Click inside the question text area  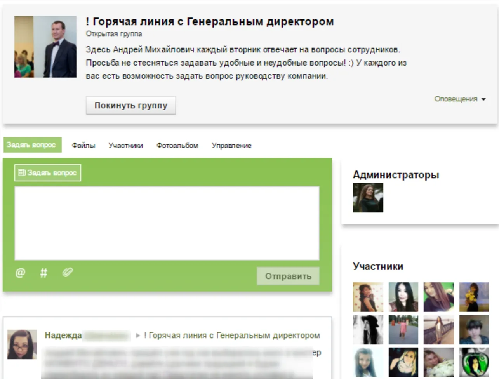(x=167, y=223)
